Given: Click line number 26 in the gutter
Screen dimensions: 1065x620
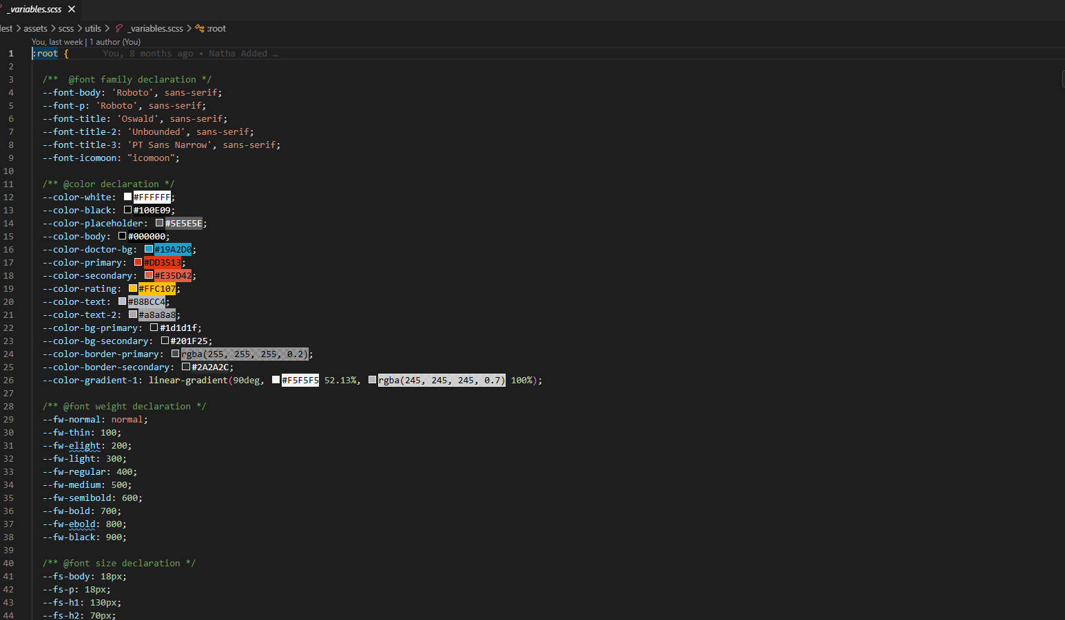Looking at the screenshot, I should 8,380.
